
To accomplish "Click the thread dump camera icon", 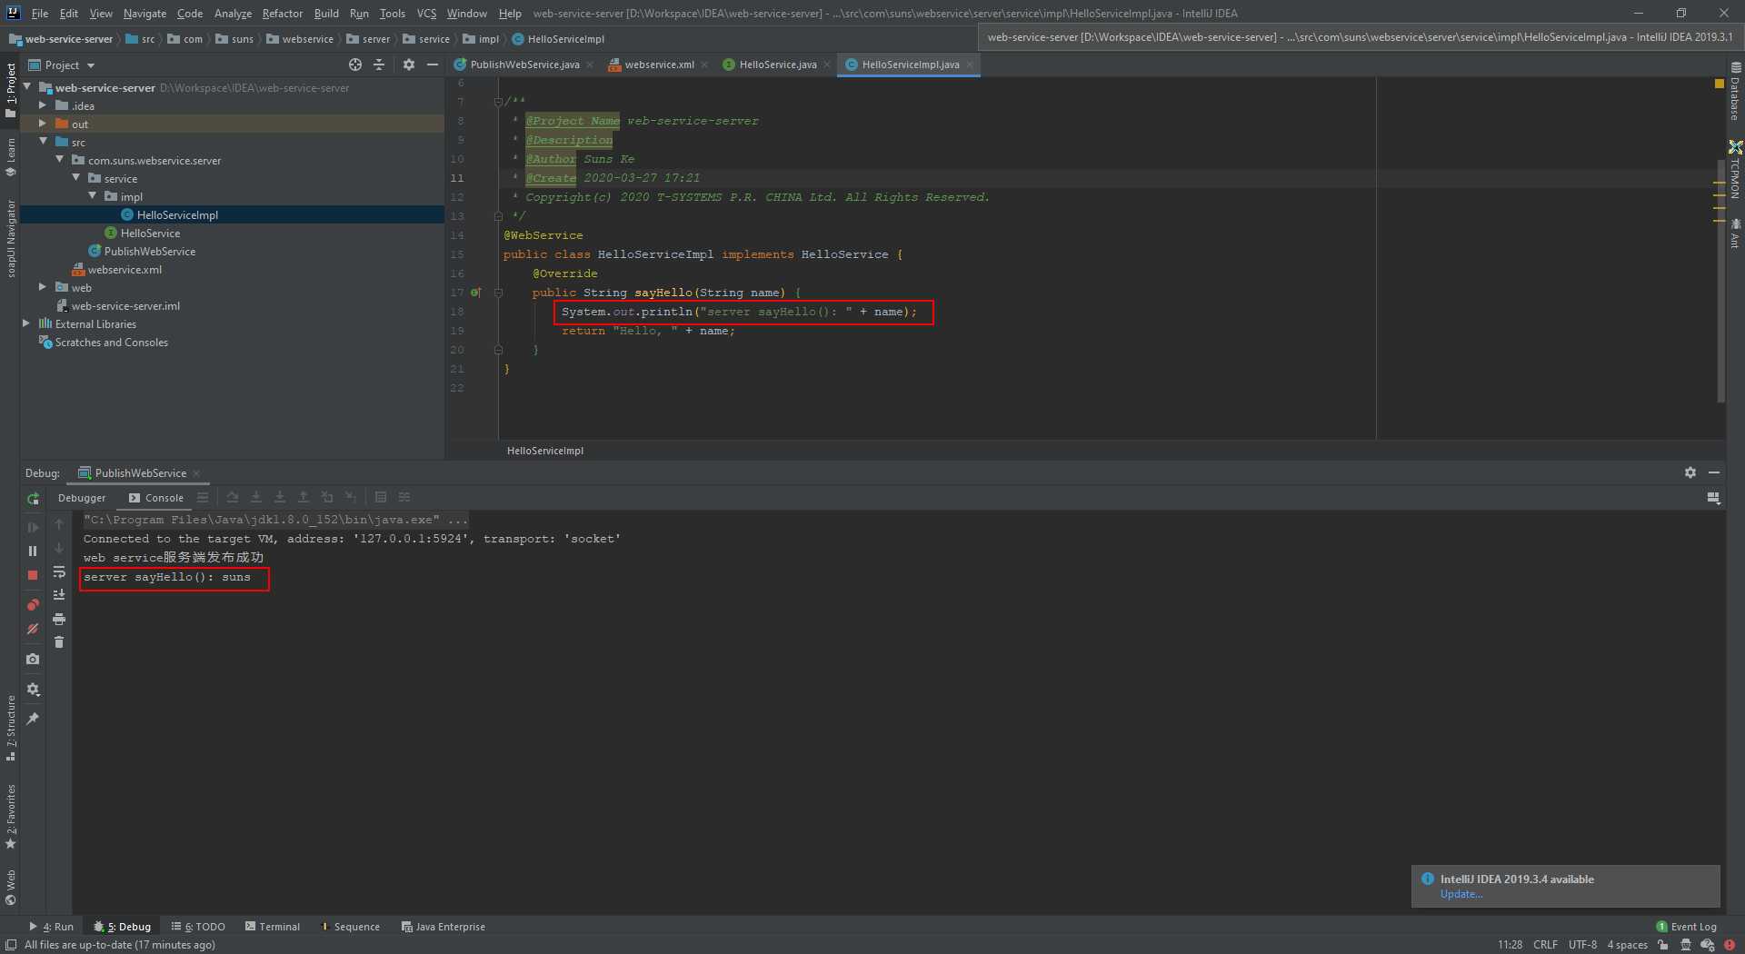I will click(33, 659).
